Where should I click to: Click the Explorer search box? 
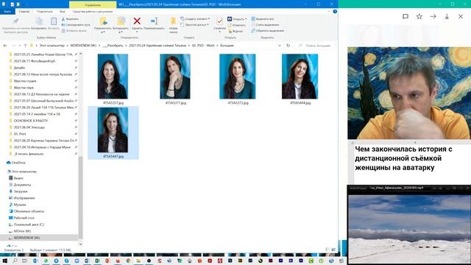[316, 46]
